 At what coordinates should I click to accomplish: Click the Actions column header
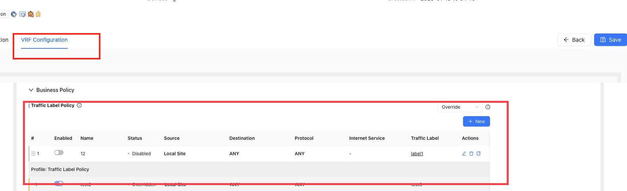click(470, 138)
